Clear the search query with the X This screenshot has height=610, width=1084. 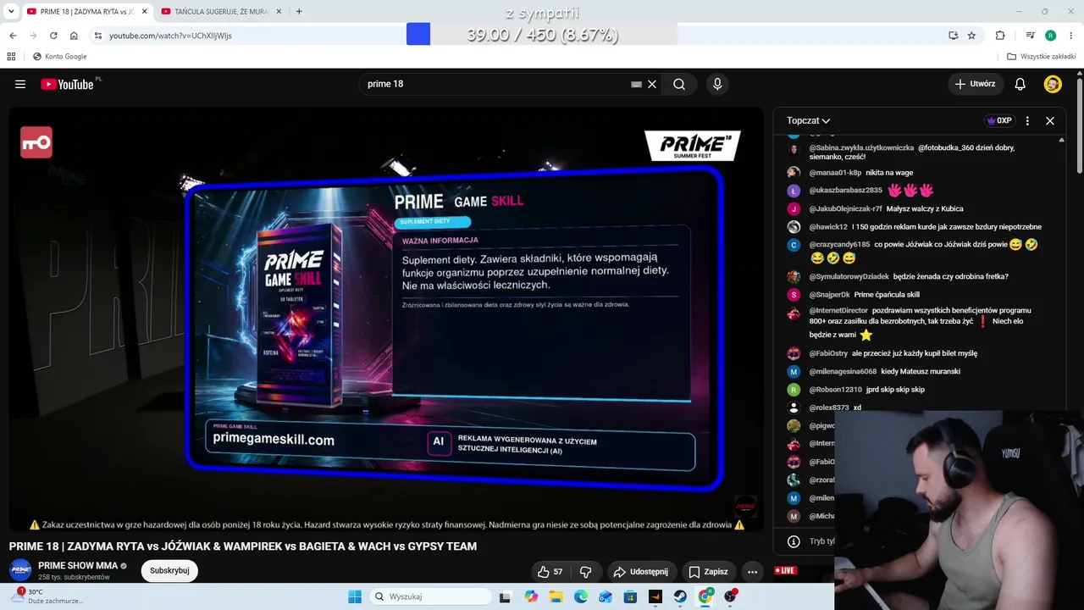[x=652, y=84]
